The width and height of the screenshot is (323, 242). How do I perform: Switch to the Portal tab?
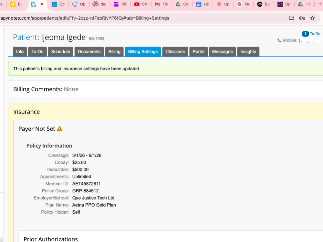199,52
